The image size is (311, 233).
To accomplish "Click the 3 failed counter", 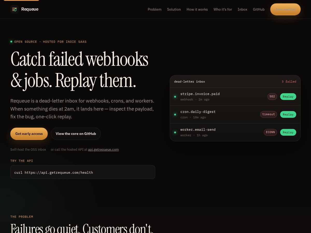I will pos(289,82).
